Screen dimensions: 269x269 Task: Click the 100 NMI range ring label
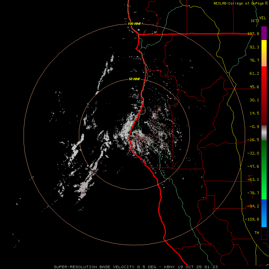(134, 24)
